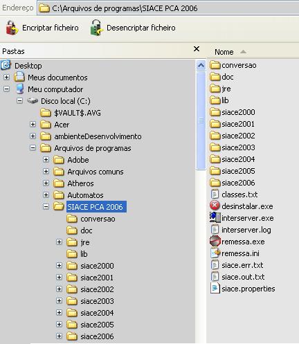
Task: Select the siace.out.txt file icon
Action: click(215, 276)
